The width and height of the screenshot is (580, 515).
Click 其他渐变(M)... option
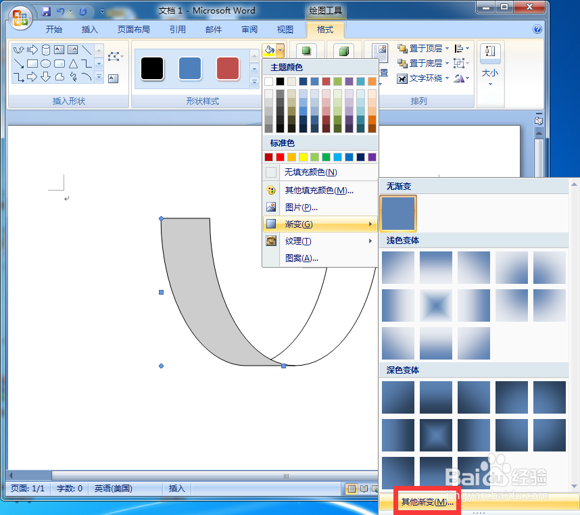coord(427,502)
